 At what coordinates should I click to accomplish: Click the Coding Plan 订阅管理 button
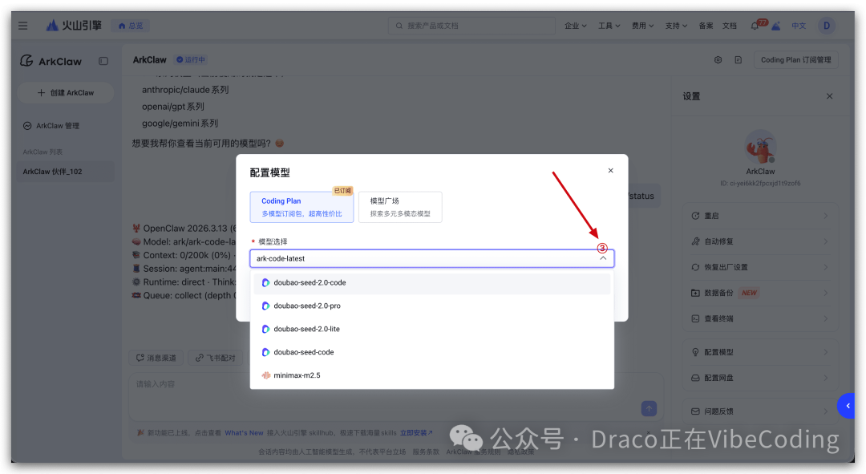(x=795, y=59)
